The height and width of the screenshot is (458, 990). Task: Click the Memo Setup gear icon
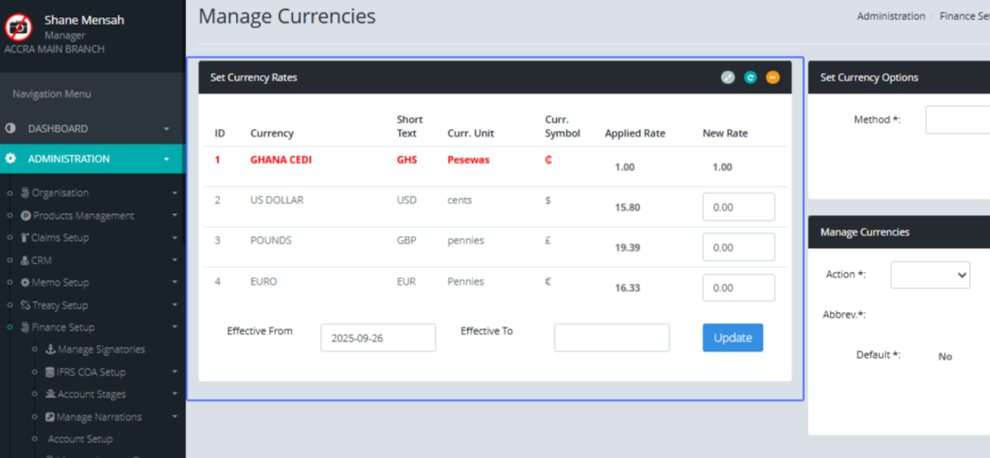(x=25, y=283)
